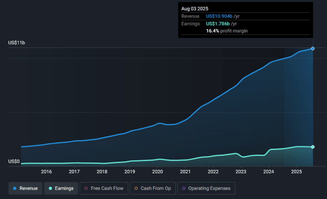Image resolution: width=327 pixels, height=199 pixels.
Task: Click the US$1.786b earnings value link
Action: pyautogui.click(x=217, y=23)
